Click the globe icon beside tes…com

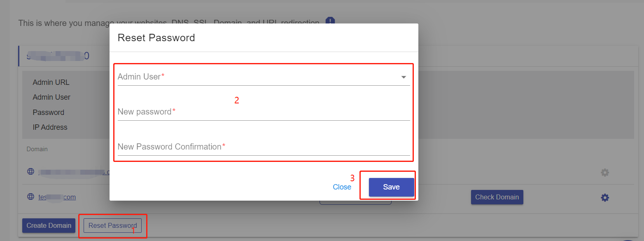[30, 197]
